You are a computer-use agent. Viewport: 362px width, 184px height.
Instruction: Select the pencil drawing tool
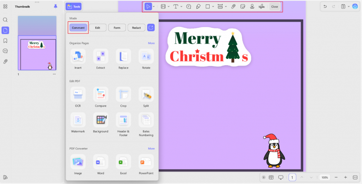tap(198, 6)
